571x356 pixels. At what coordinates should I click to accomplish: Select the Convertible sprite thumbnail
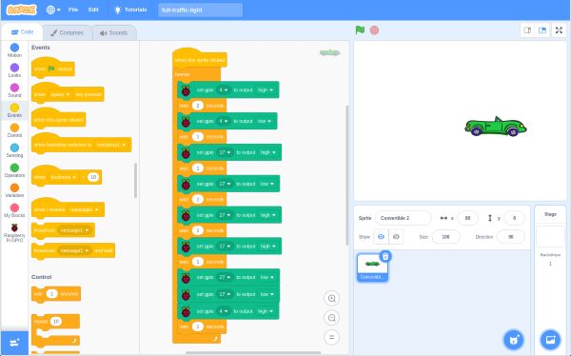372,267
